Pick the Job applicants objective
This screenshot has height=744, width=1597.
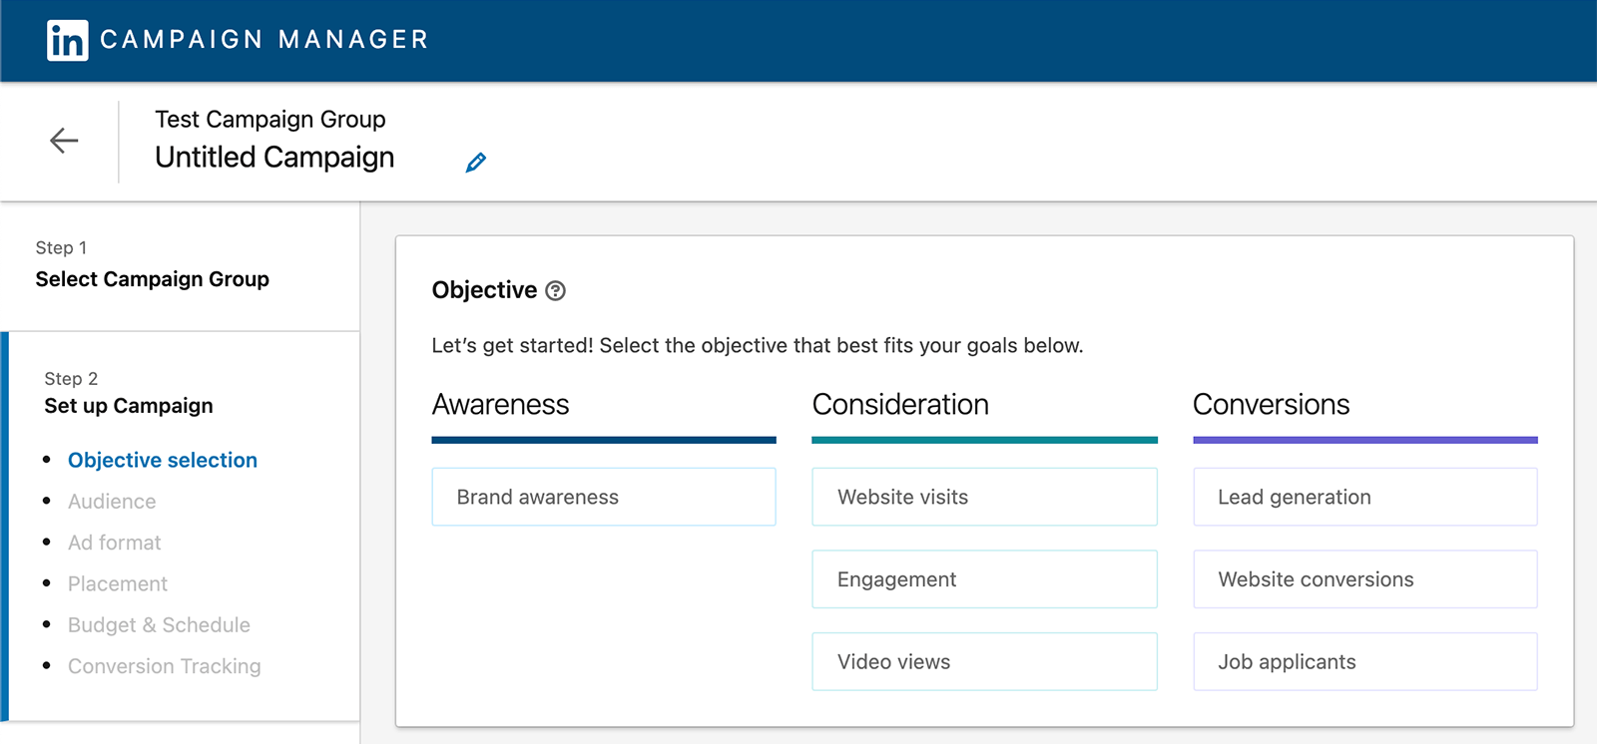pyautogui.click(x=1365, y=661)
